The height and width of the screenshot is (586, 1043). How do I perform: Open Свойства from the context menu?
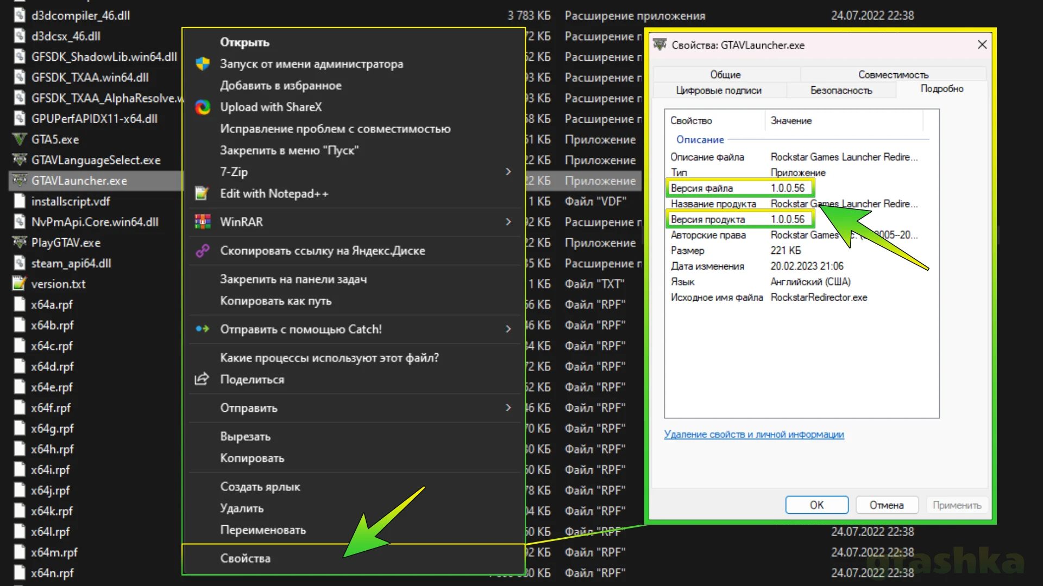coord(246,558)
